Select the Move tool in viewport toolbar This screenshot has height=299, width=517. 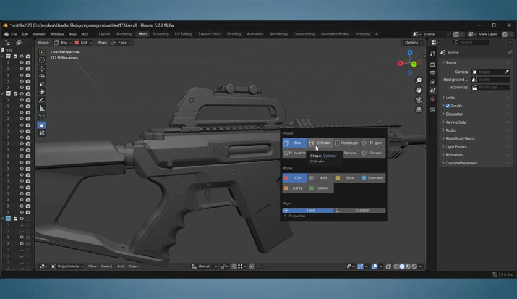click(x=41, y=69)
